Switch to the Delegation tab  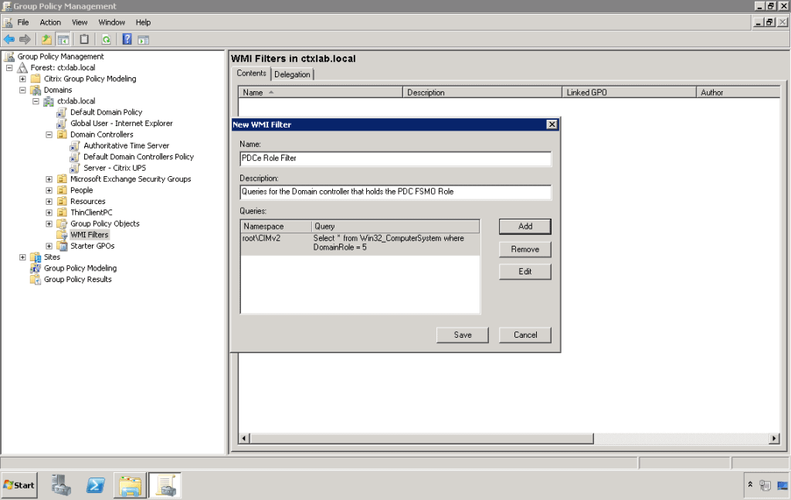pyautogui.click(x=294, y=74)
